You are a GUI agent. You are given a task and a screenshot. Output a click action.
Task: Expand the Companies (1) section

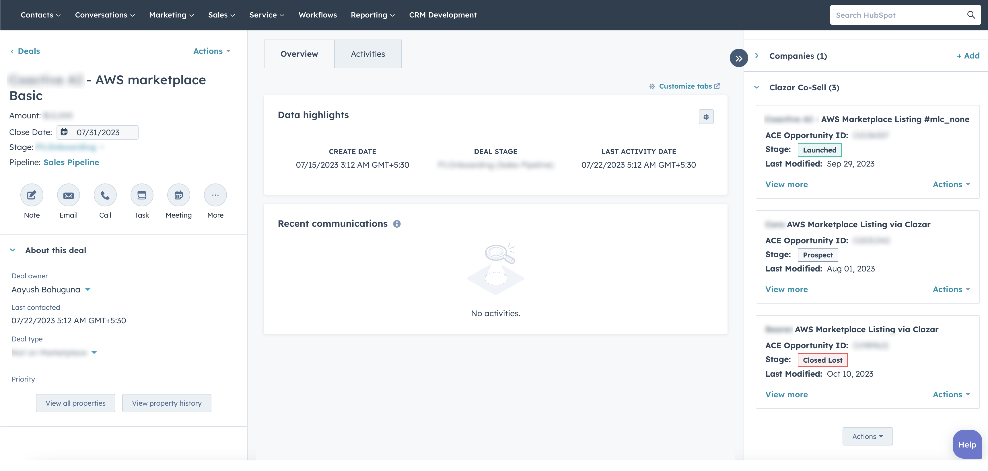[x=756, y=56]
